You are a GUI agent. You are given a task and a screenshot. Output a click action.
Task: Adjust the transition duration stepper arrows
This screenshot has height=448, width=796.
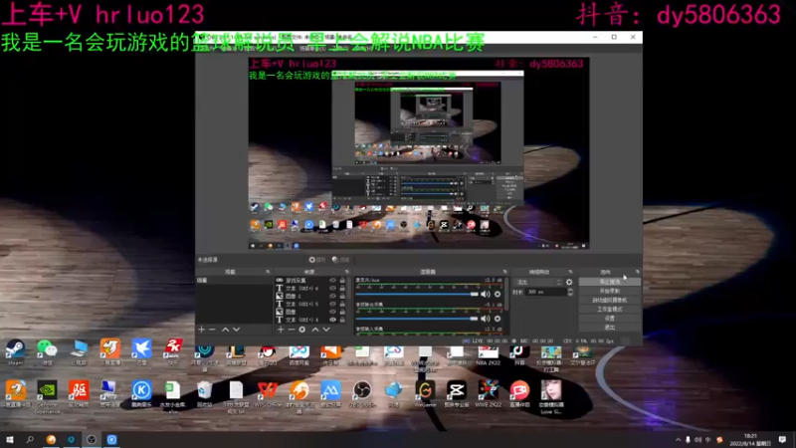[x=570, y=292]
